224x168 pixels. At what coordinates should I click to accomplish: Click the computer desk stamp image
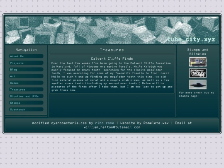(x=198, y=62)
